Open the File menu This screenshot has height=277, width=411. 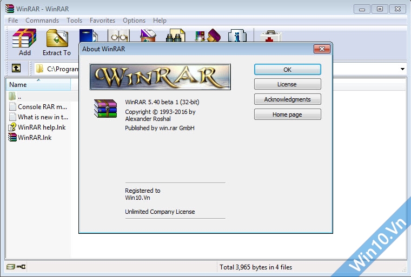[13, 21]
